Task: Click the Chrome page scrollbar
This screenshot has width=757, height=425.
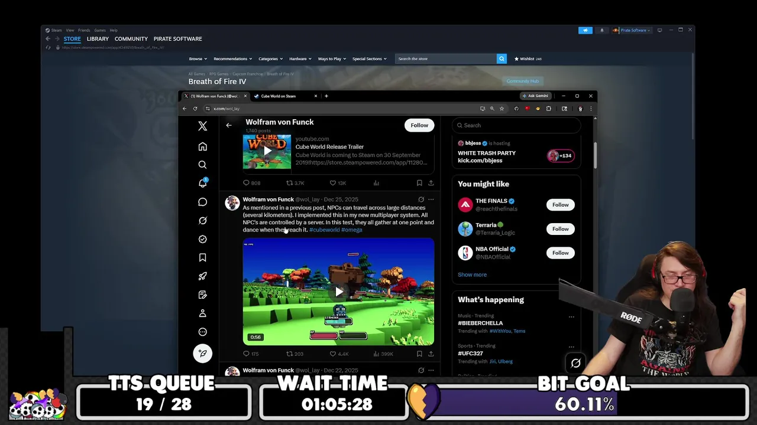Action: click(595, 155)
